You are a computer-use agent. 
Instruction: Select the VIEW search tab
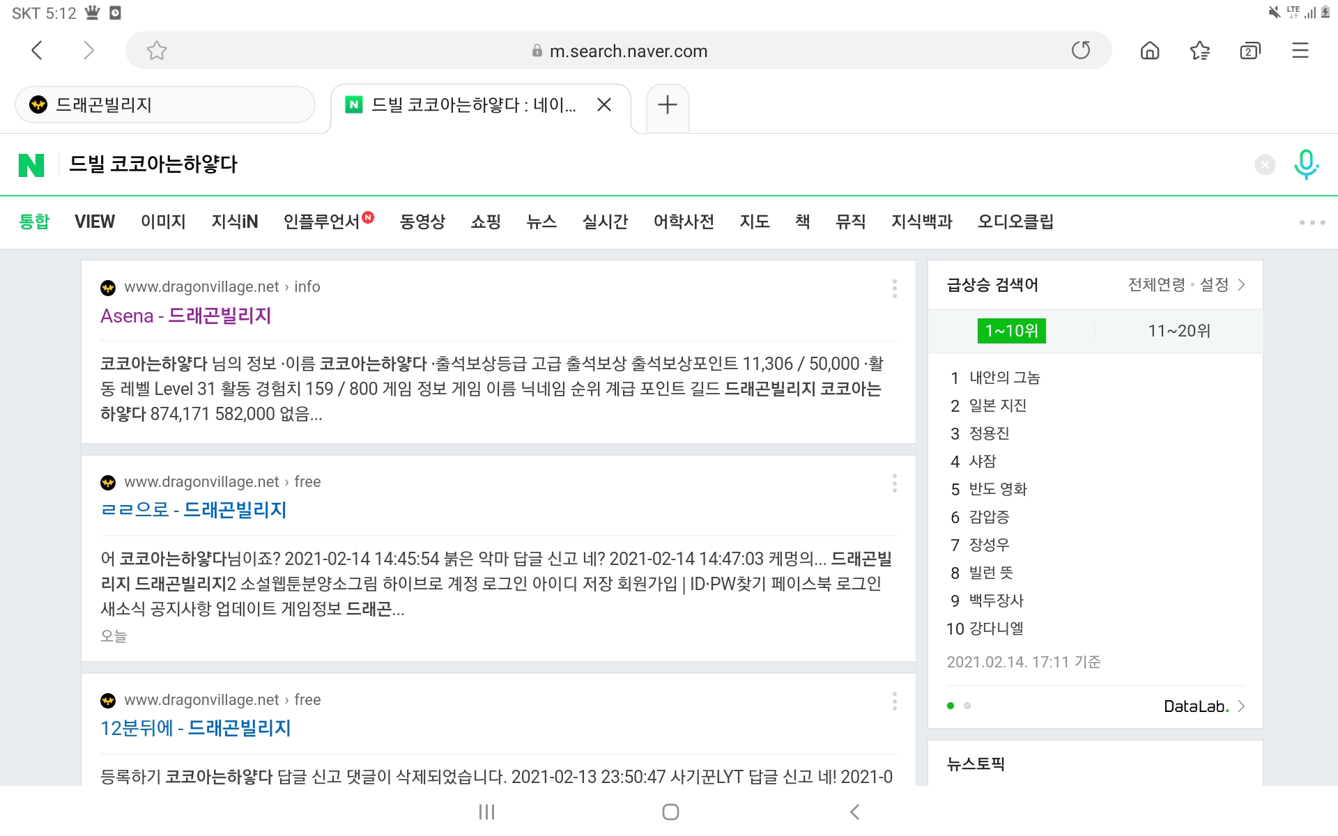click(95, 222)
